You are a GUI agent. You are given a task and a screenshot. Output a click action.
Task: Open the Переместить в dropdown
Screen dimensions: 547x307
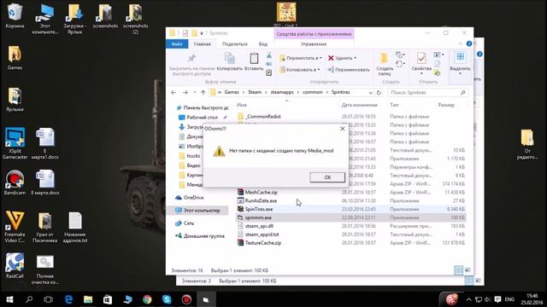coord(300,58)
